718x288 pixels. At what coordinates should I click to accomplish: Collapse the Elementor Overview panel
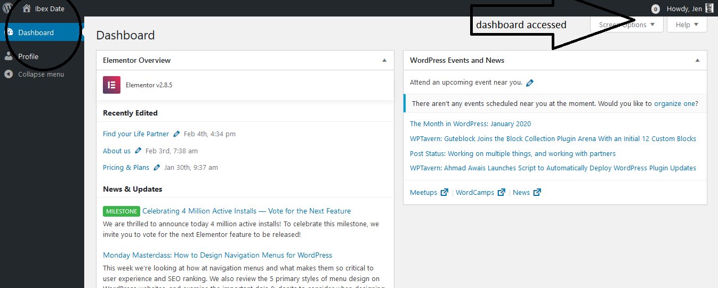384,60
